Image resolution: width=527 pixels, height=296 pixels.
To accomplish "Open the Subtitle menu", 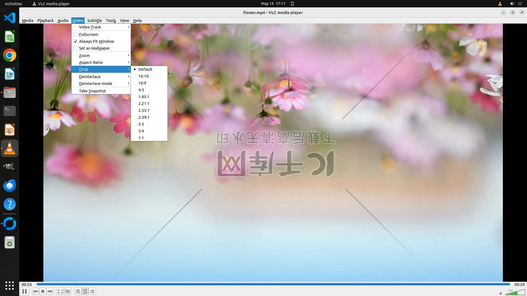I will pyautogui.click(x=94, y=21).
